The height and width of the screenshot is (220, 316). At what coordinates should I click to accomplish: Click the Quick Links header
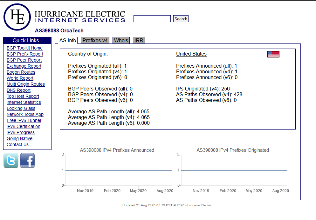pyautogui.click(x=27, y=40)
